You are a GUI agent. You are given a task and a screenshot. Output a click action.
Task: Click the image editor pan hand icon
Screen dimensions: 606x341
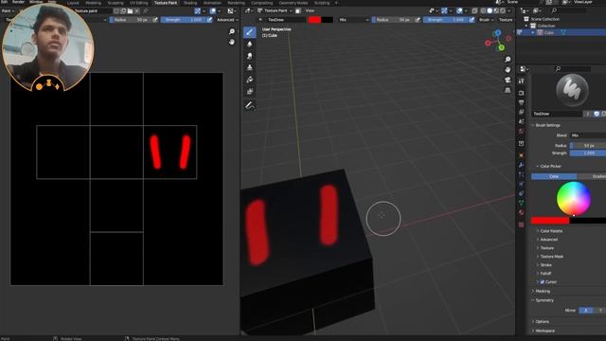point(231,42)
